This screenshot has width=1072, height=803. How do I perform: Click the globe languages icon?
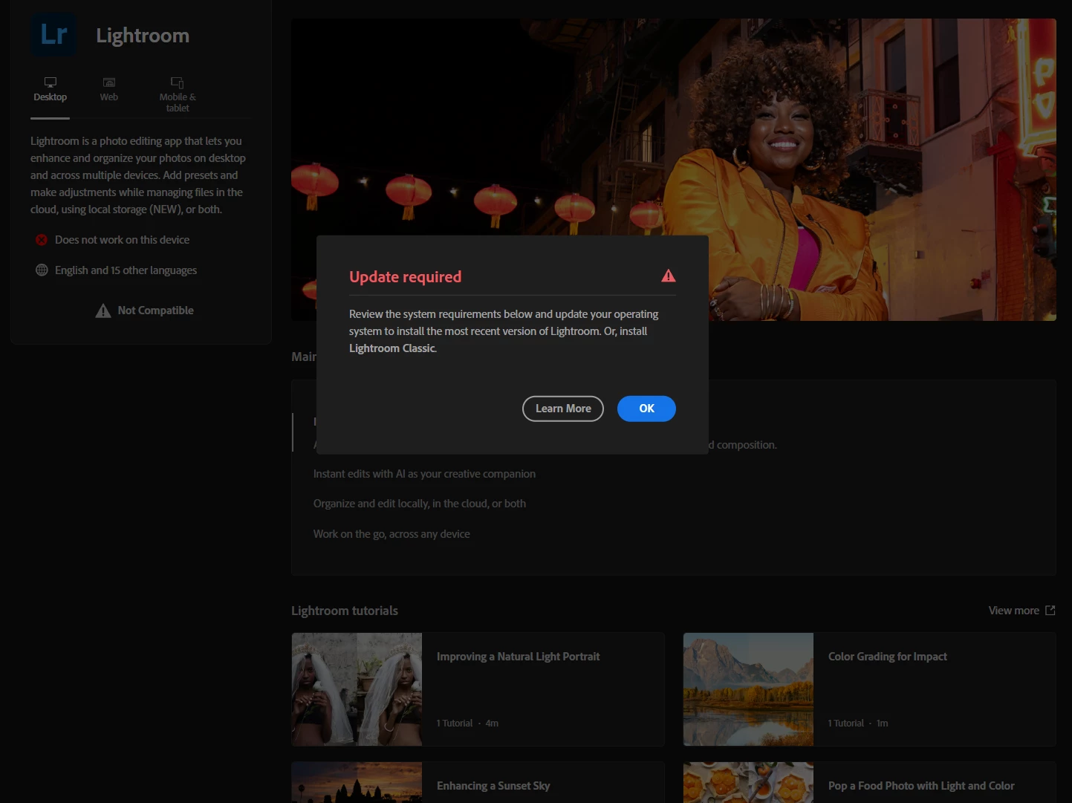coord(42,270)
